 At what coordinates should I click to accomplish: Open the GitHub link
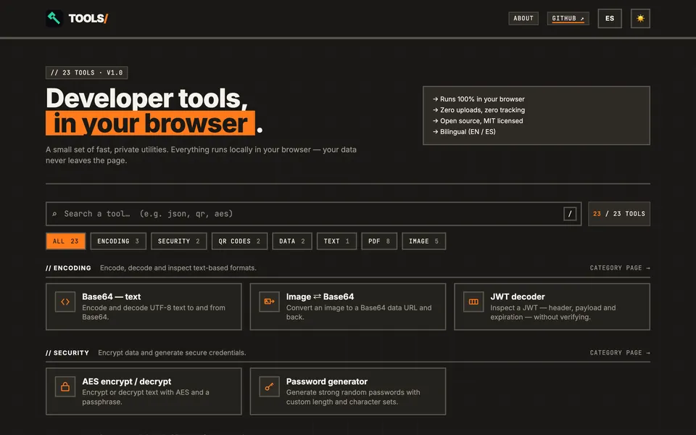coord(568,18)
